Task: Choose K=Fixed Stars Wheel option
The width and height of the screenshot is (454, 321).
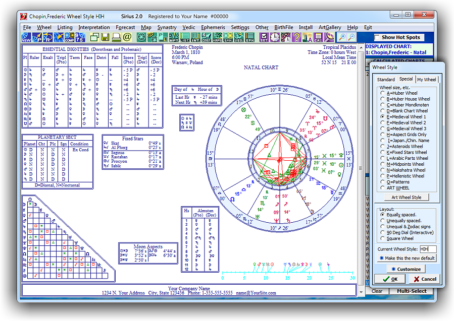Action: pos(383,152)
